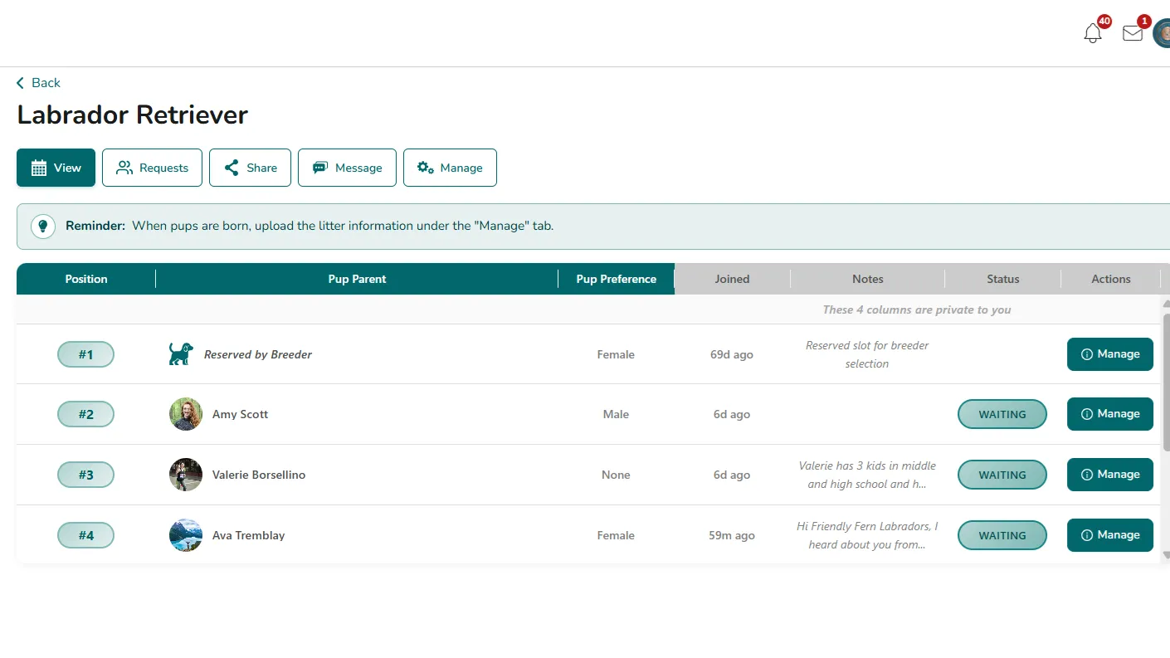The image size is (1170, 658).
Task: Open the envelope inbox with 1 unread message
Action: (1132, 34)
